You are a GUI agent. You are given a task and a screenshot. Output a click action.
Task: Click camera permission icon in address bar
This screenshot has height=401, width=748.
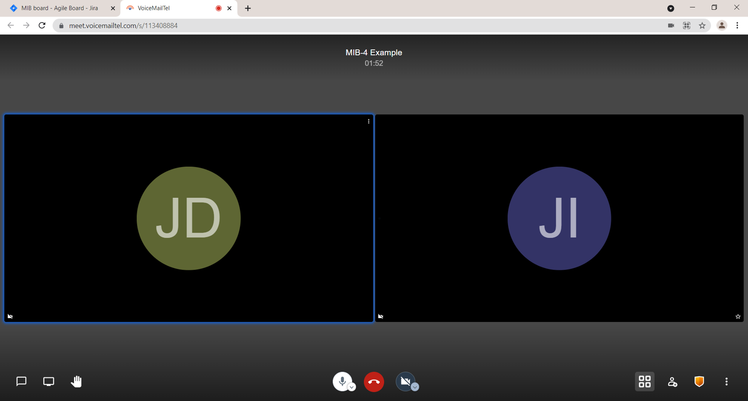(671, 26)
